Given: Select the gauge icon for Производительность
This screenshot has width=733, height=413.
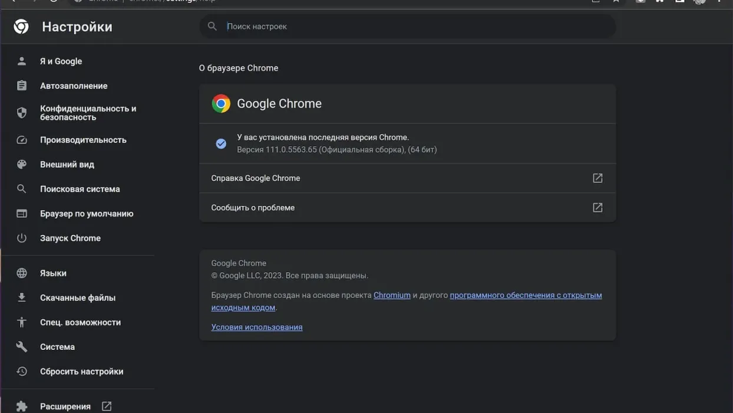Looking at the screenshot, I should (x=22, y=140).
